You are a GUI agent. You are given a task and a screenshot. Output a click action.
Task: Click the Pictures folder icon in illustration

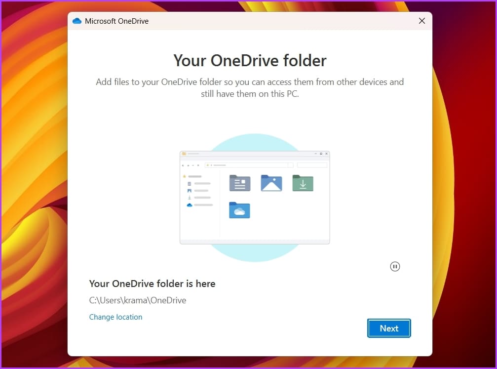pos(271,183)
